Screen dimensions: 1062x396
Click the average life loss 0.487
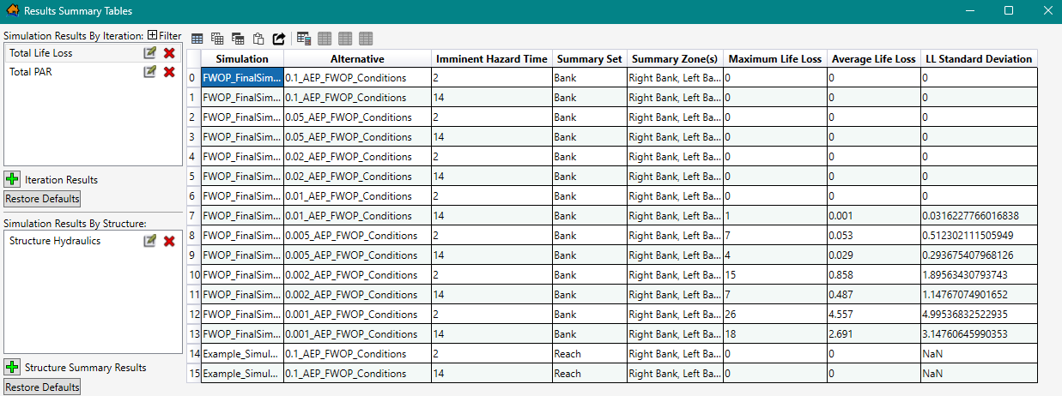point(873,295)
